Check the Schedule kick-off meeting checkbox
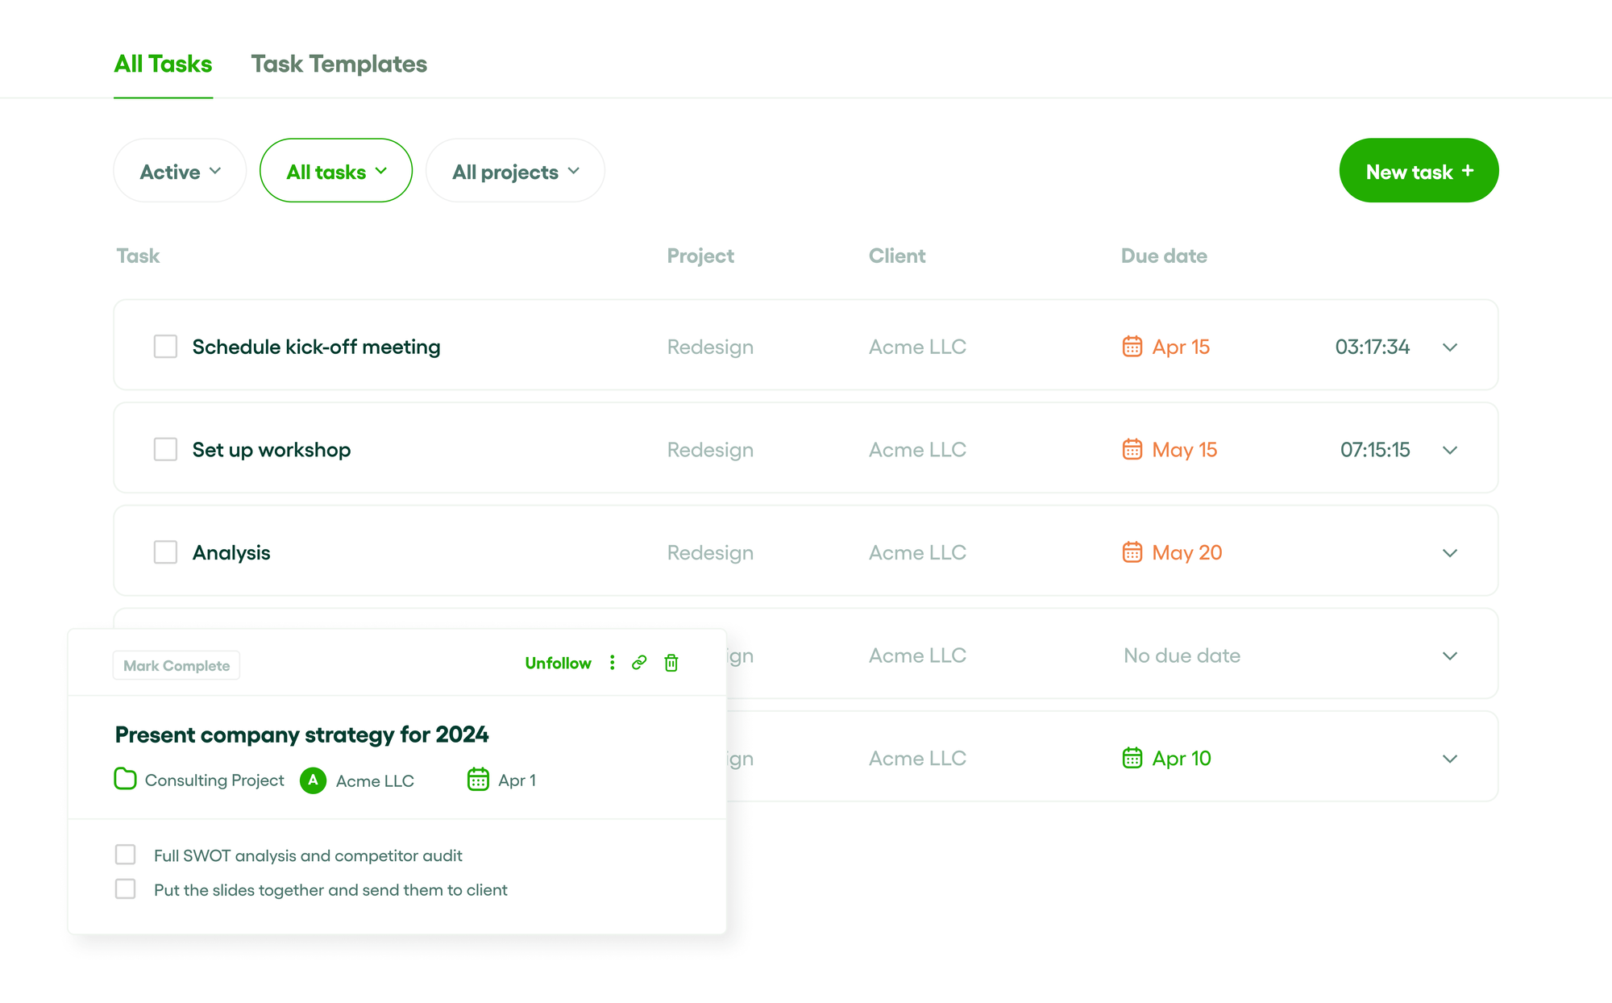Screen dimensions: 1612x1003 [x=164, y=346]
